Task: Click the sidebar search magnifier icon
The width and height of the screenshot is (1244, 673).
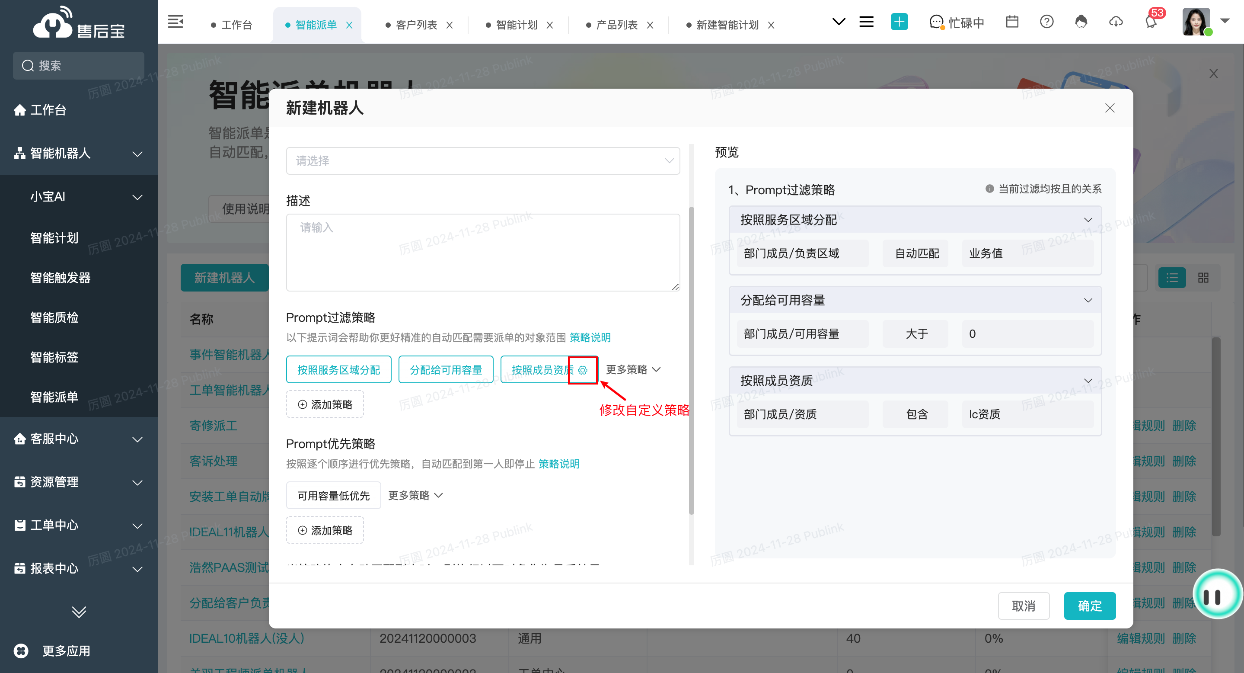Action: tap(28, 66)
